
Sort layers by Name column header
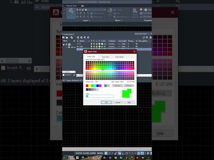click(x=84, y=41)
